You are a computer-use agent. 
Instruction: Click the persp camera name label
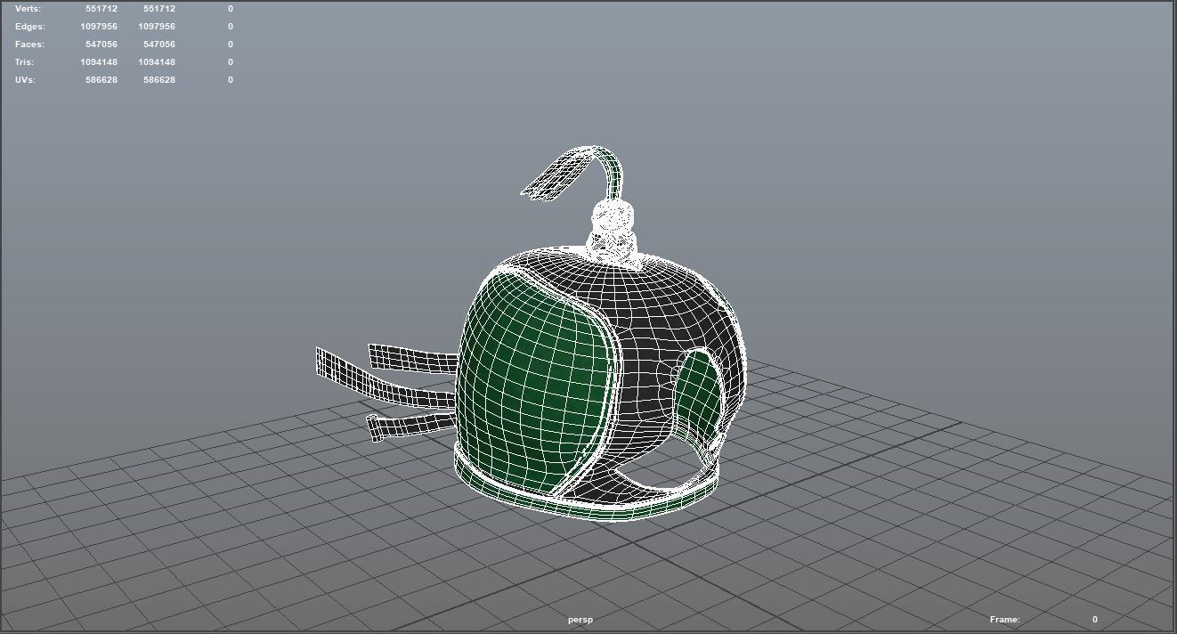point(580,620)
